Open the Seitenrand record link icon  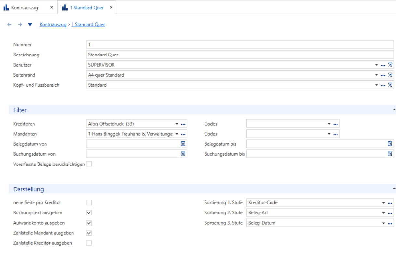(390, 75)
